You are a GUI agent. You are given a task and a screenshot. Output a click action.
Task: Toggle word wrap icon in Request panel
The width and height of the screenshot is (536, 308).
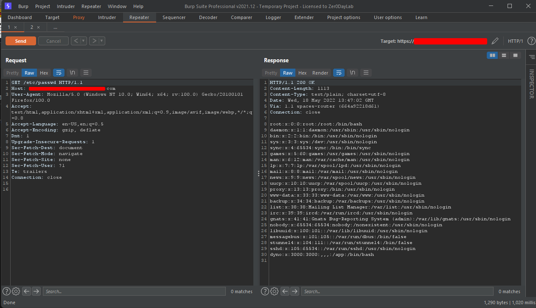pyautogui.click(x=59, y=73)
